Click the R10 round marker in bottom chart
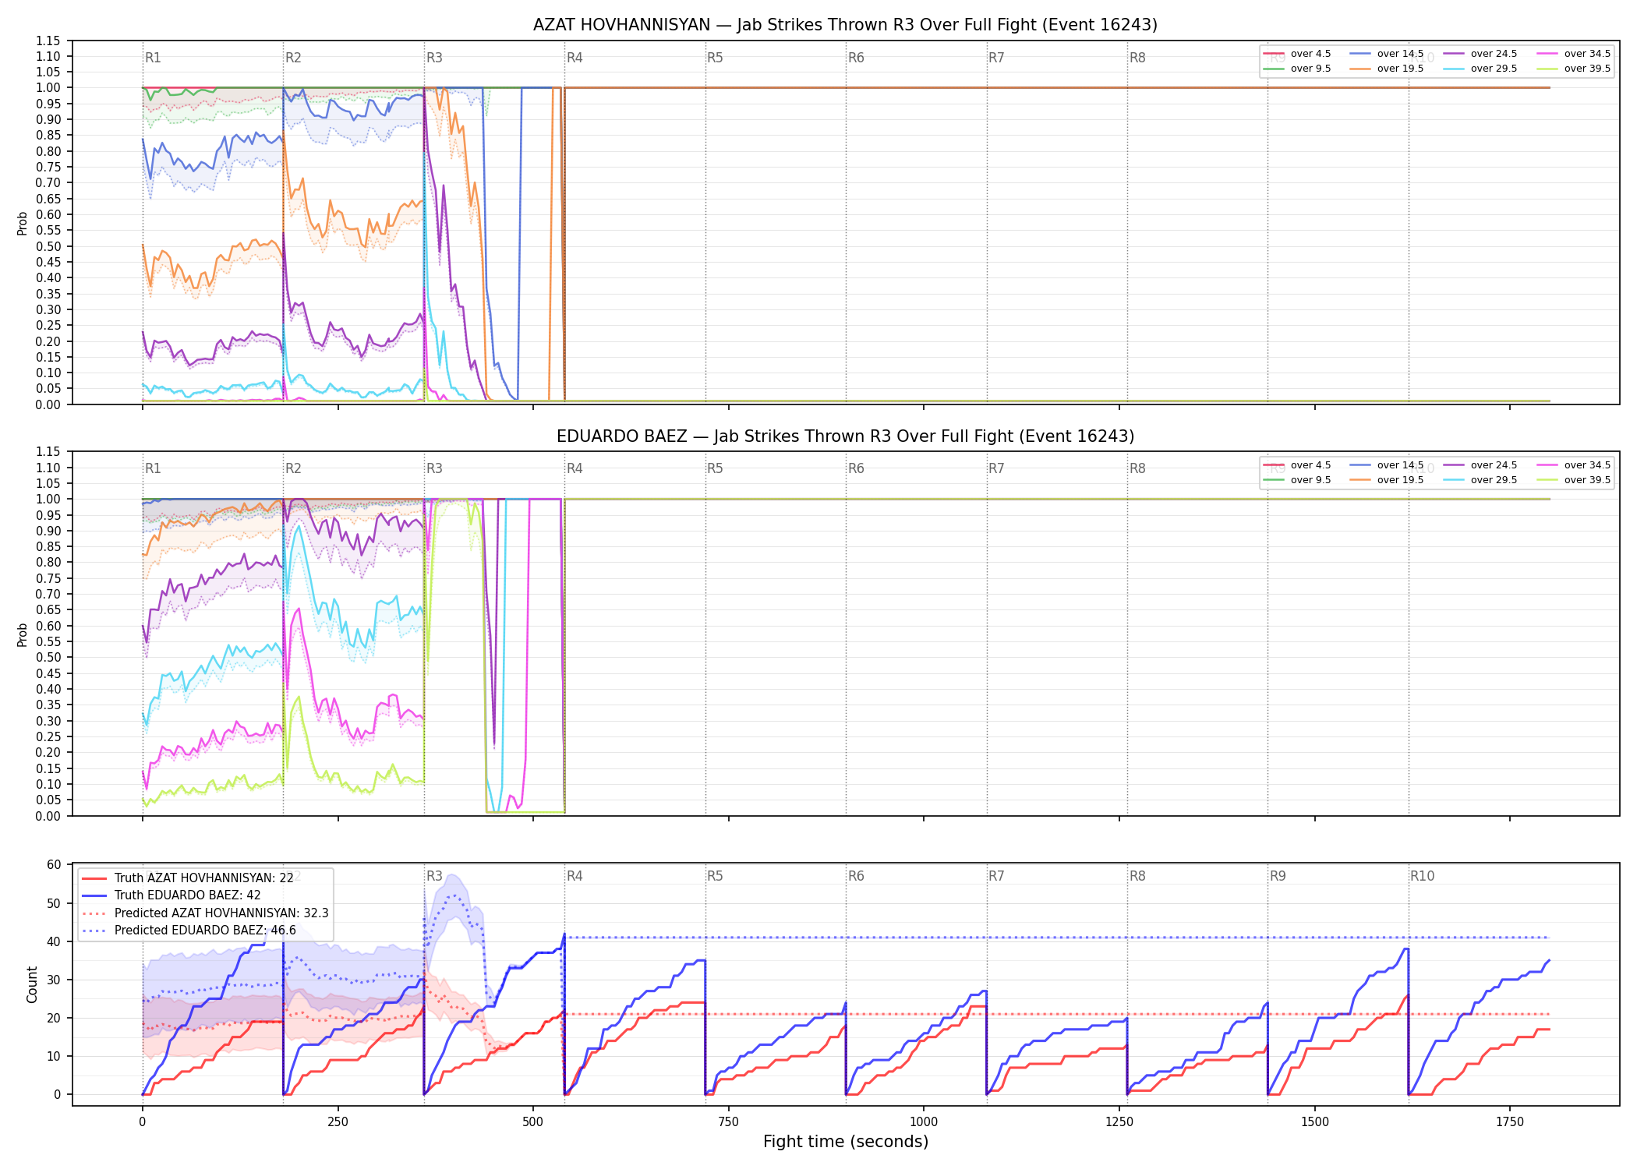This screenshot has width=1637, height=1169. pos(1422,876)
